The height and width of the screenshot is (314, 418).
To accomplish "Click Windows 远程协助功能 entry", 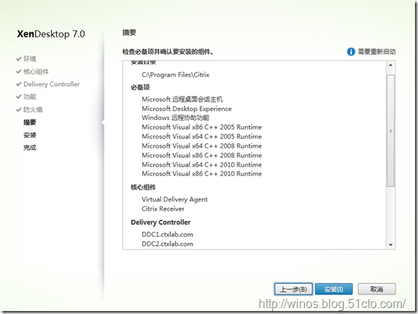I will pos(175,118).
